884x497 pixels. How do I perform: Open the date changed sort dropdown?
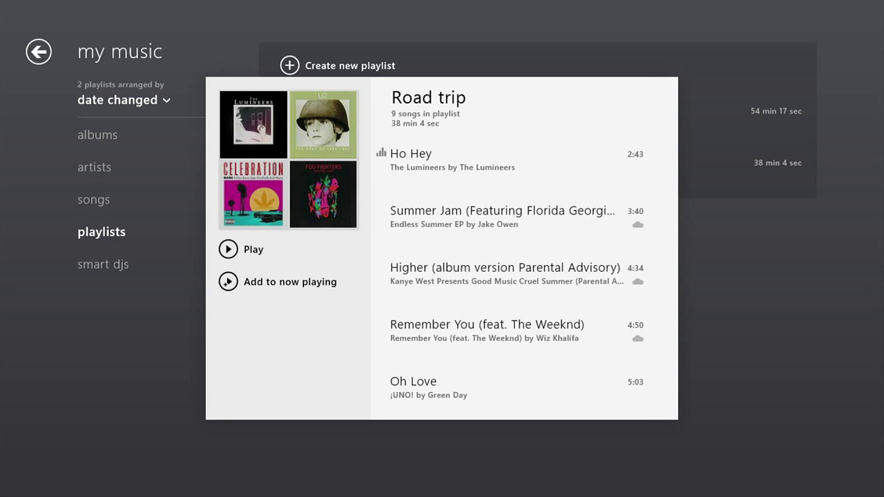pyautogui.click(x=124, y=100)
